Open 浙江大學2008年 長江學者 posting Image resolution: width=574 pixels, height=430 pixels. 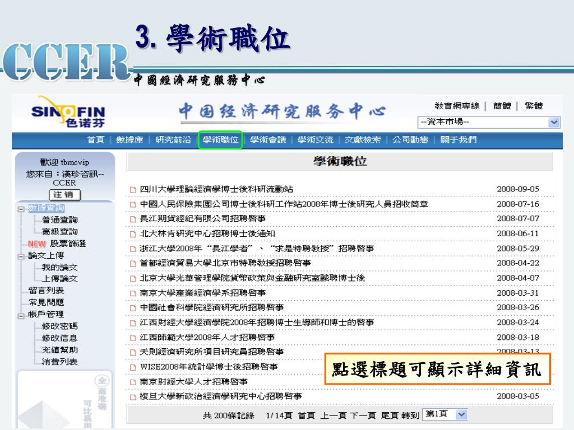(257, 249)
